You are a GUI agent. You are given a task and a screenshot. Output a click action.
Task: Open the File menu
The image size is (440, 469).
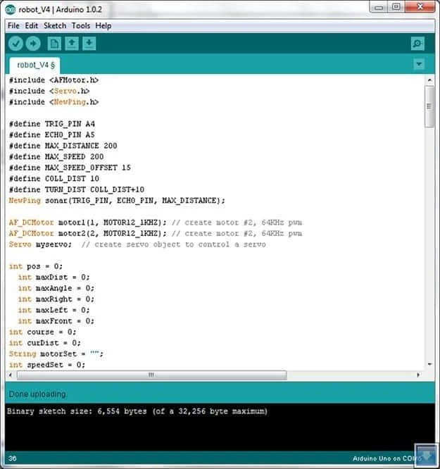[13, 26]
